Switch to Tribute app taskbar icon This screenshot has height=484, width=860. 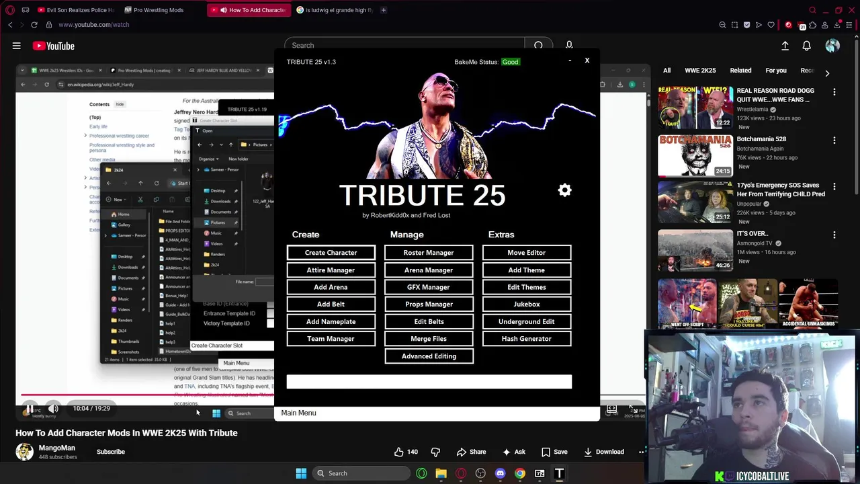point(559,473)
